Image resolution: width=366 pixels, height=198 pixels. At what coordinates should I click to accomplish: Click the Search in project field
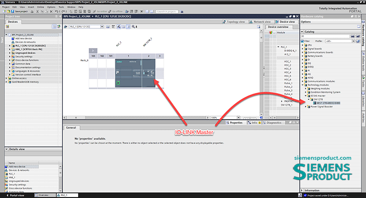pyautogui.click(x=167, y=11)
